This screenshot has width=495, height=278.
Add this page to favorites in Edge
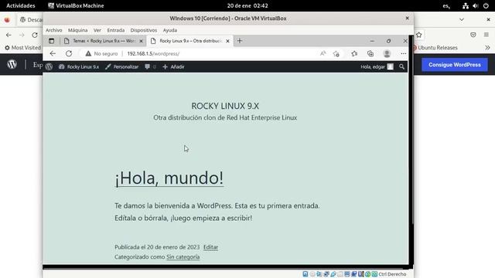pyautogui.click(x=336, y=53)
